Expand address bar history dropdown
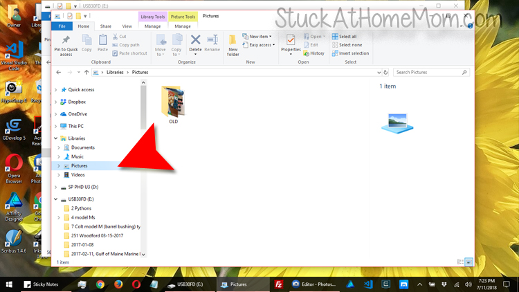This screenshot has width=519, height=292. (379, 72)
